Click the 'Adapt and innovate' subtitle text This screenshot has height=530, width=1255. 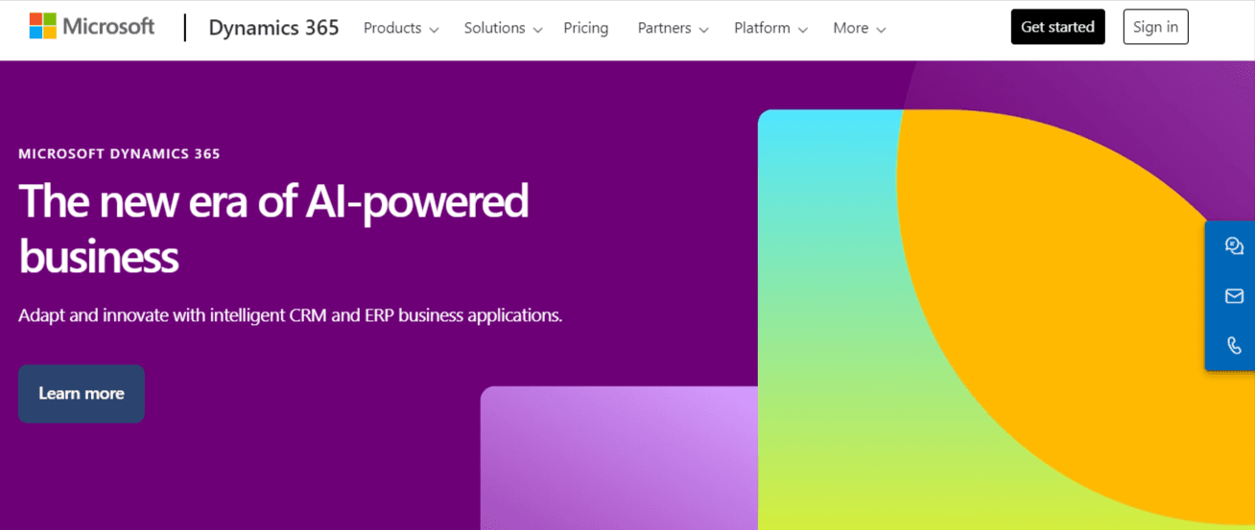(290, 314)
